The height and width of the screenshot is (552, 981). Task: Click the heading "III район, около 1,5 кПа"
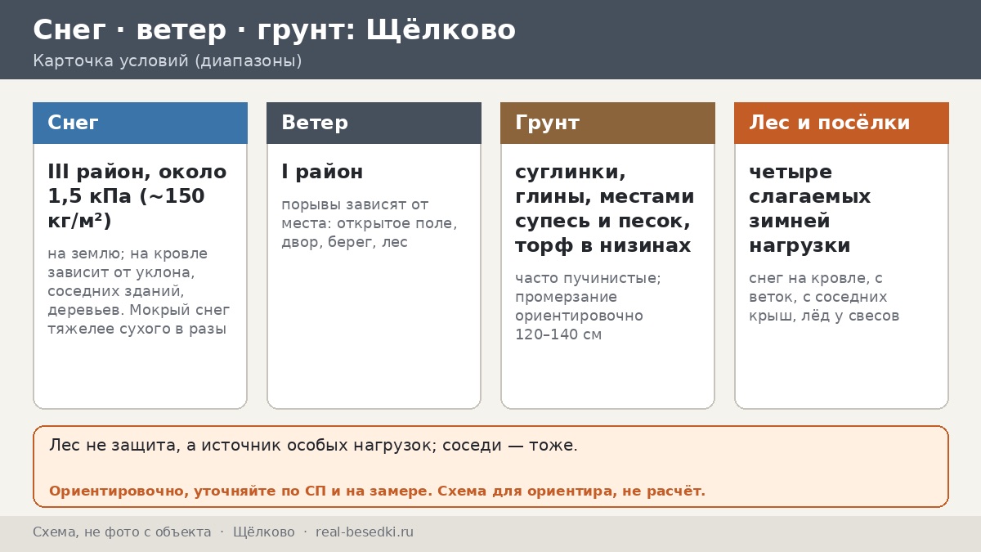coord(137,197)
